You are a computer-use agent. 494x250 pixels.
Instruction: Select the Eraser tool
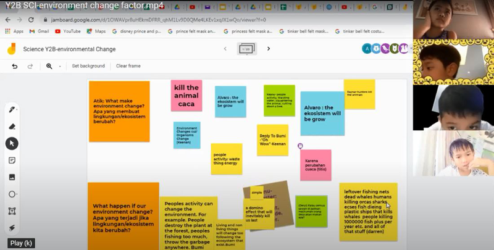tap(12, 126)
